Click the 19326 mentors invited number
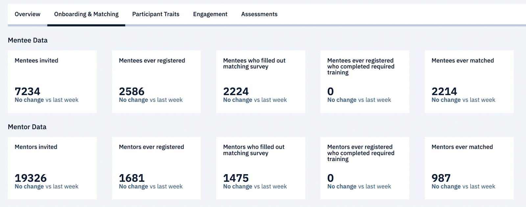The height and width of the screenshot is (207, 526). click(x=31, y=178)
